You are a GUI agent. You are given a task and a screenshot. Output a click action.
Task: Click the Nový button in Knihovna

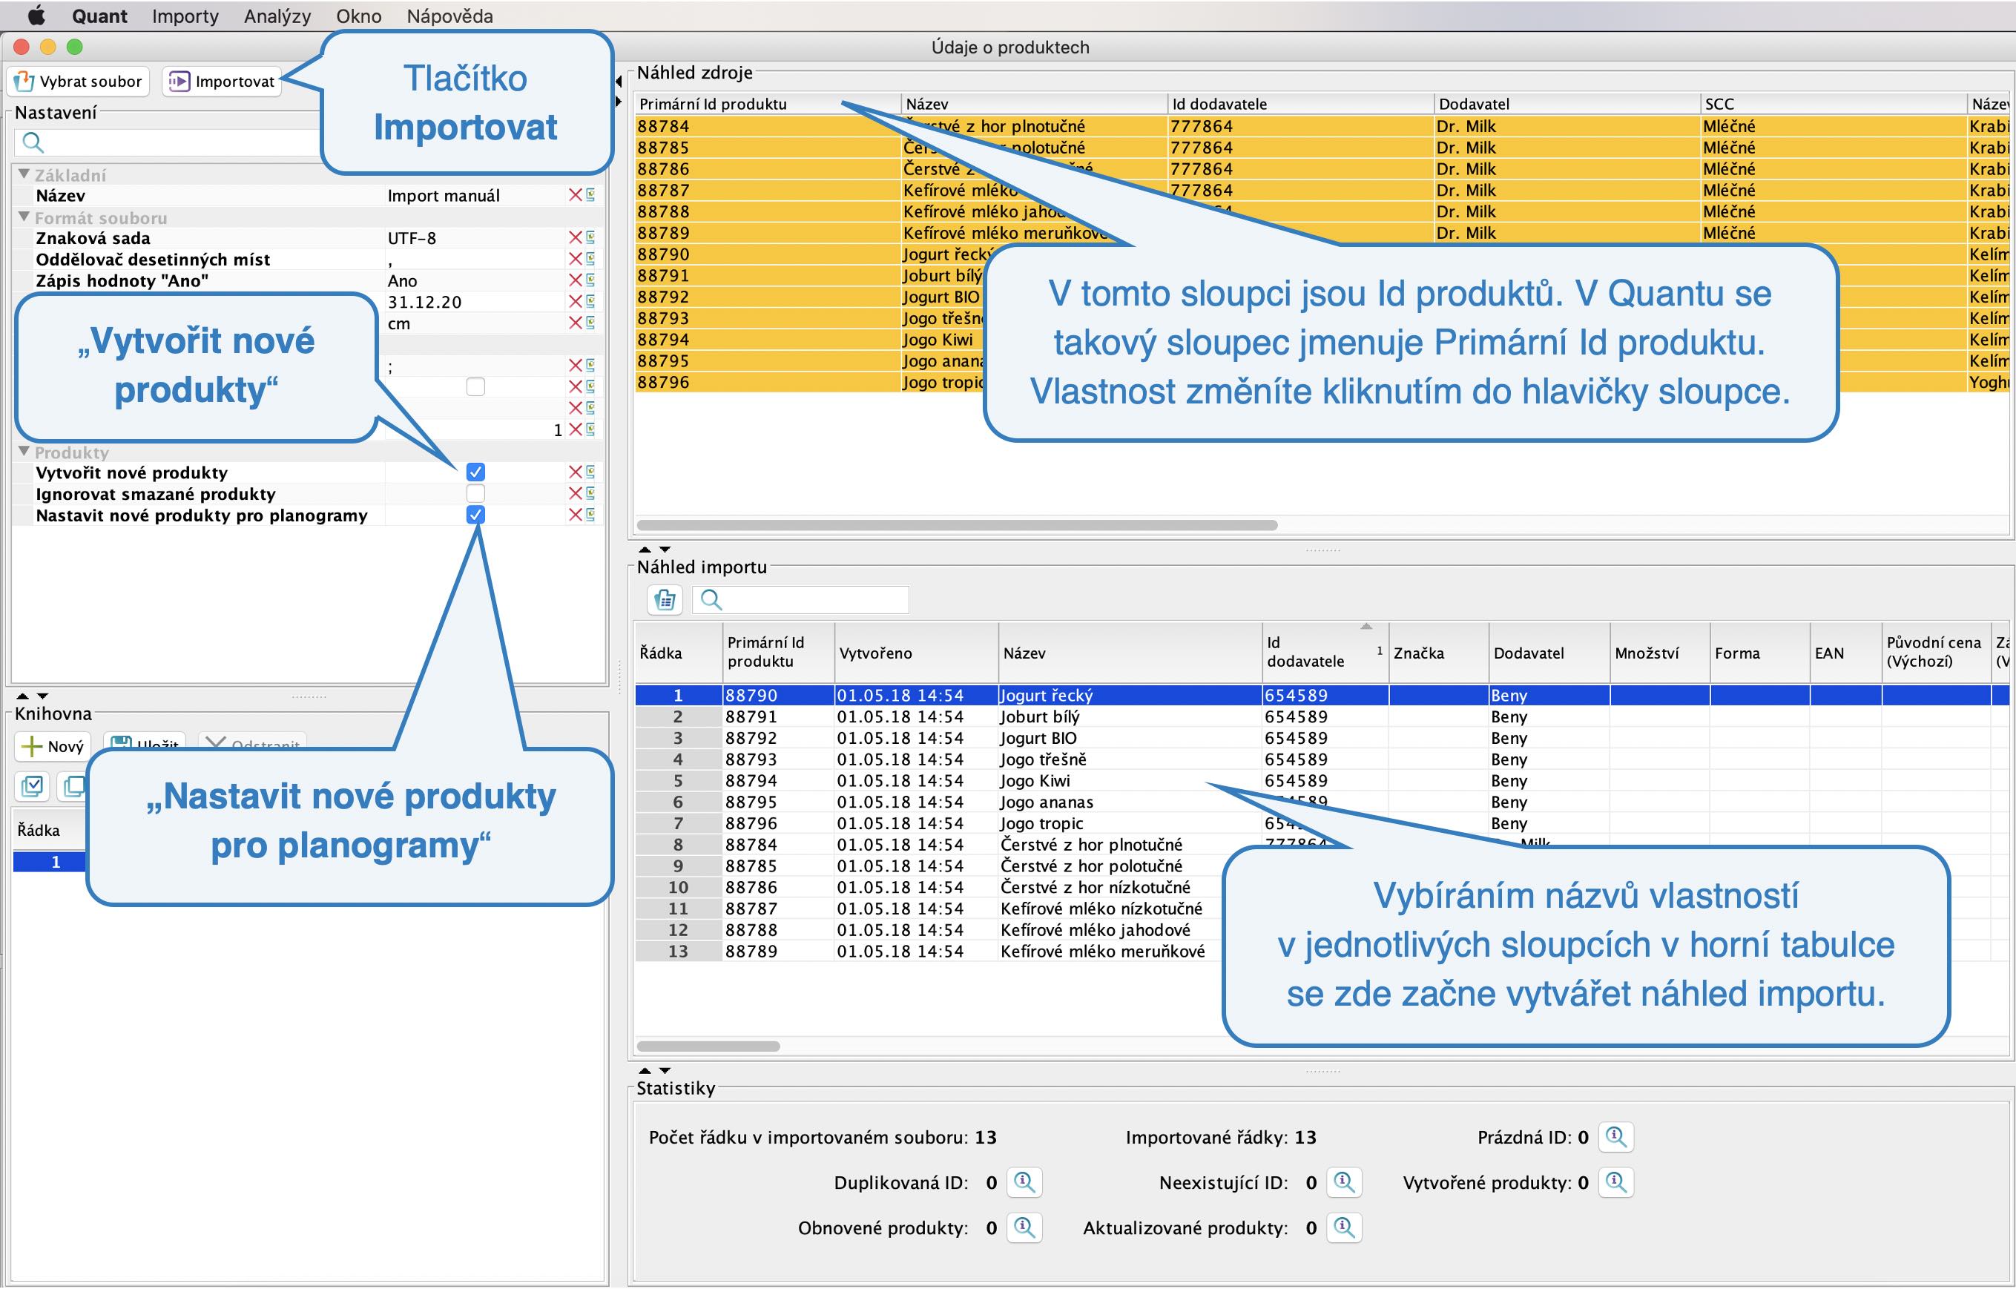point(52,746)
